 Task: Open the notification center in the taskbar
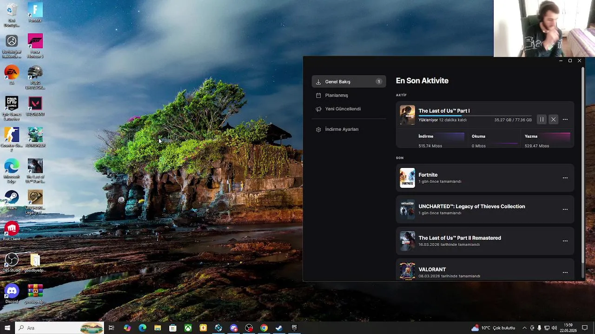[x=585, y=328]
